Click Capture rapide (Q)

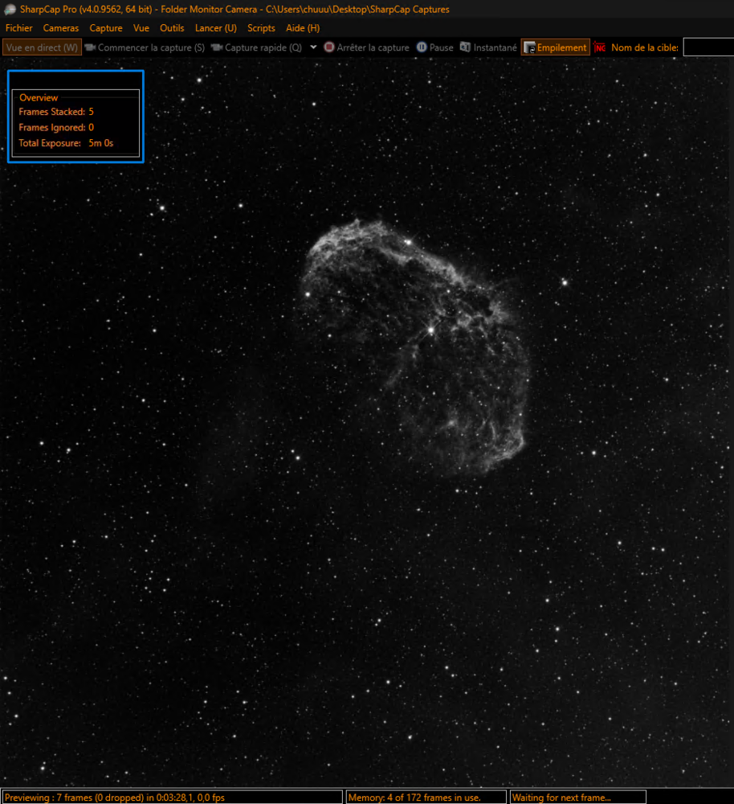[x=257, y=47]
